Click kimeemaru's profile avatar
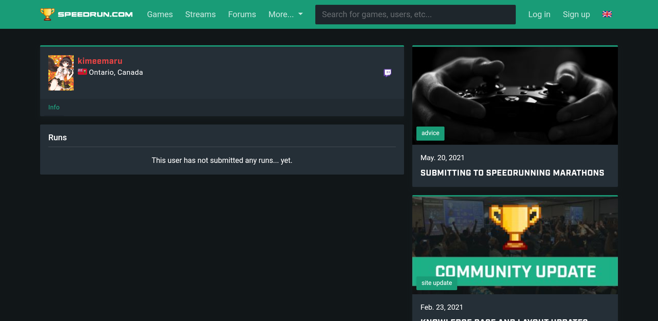Image resolution: width=658 pixels, height=321 pixels. [x=61, y=73]
